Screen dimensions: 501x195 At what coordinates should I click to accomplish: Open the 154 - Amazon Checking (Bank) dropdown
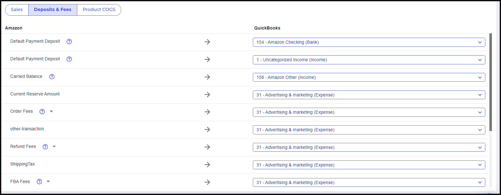369,42
